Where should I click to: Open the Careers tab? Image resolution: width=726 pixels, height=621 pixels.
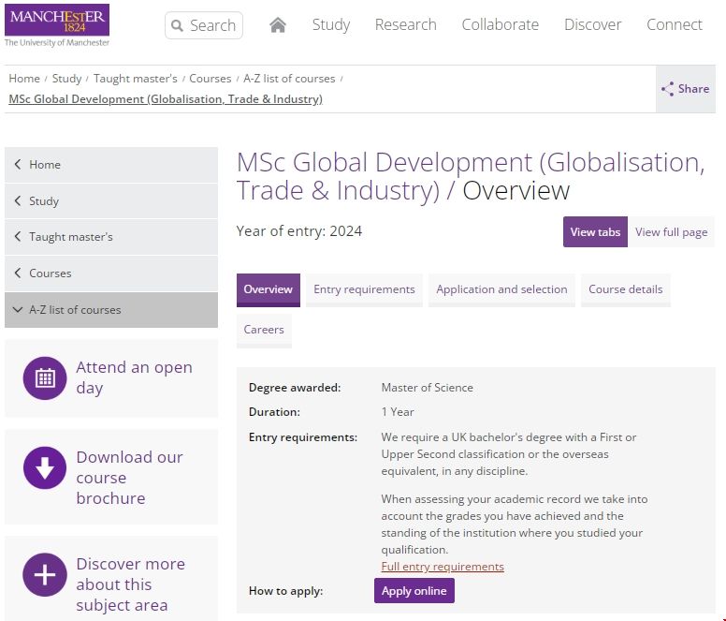pos(264,330)
